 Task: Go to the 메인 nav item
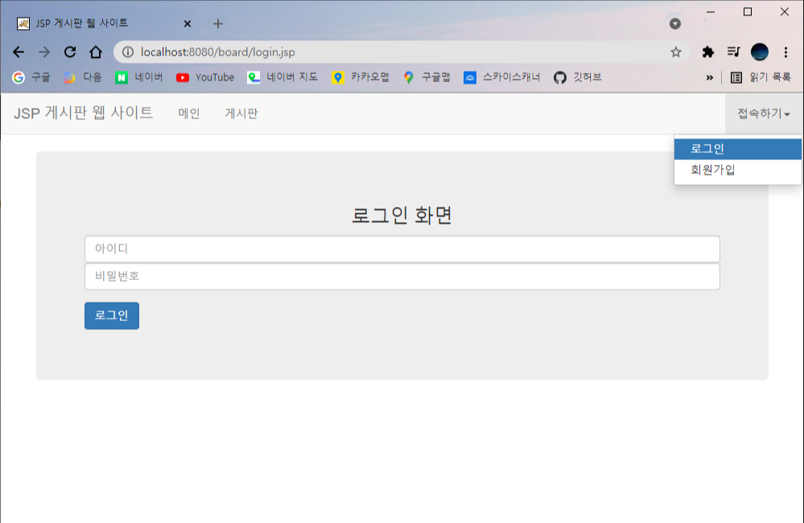click(x=189, y=113)
